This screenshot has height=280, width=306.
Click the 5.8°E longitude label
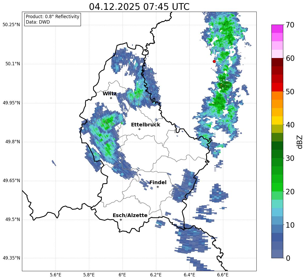89,275
